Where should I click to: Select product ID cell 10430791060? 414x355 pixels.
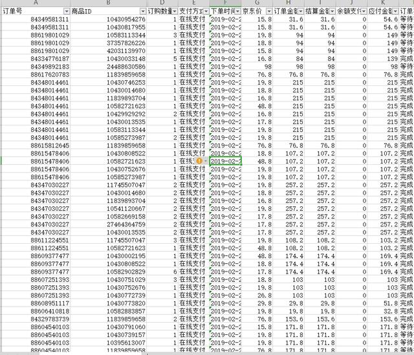(x=108, y=327)
